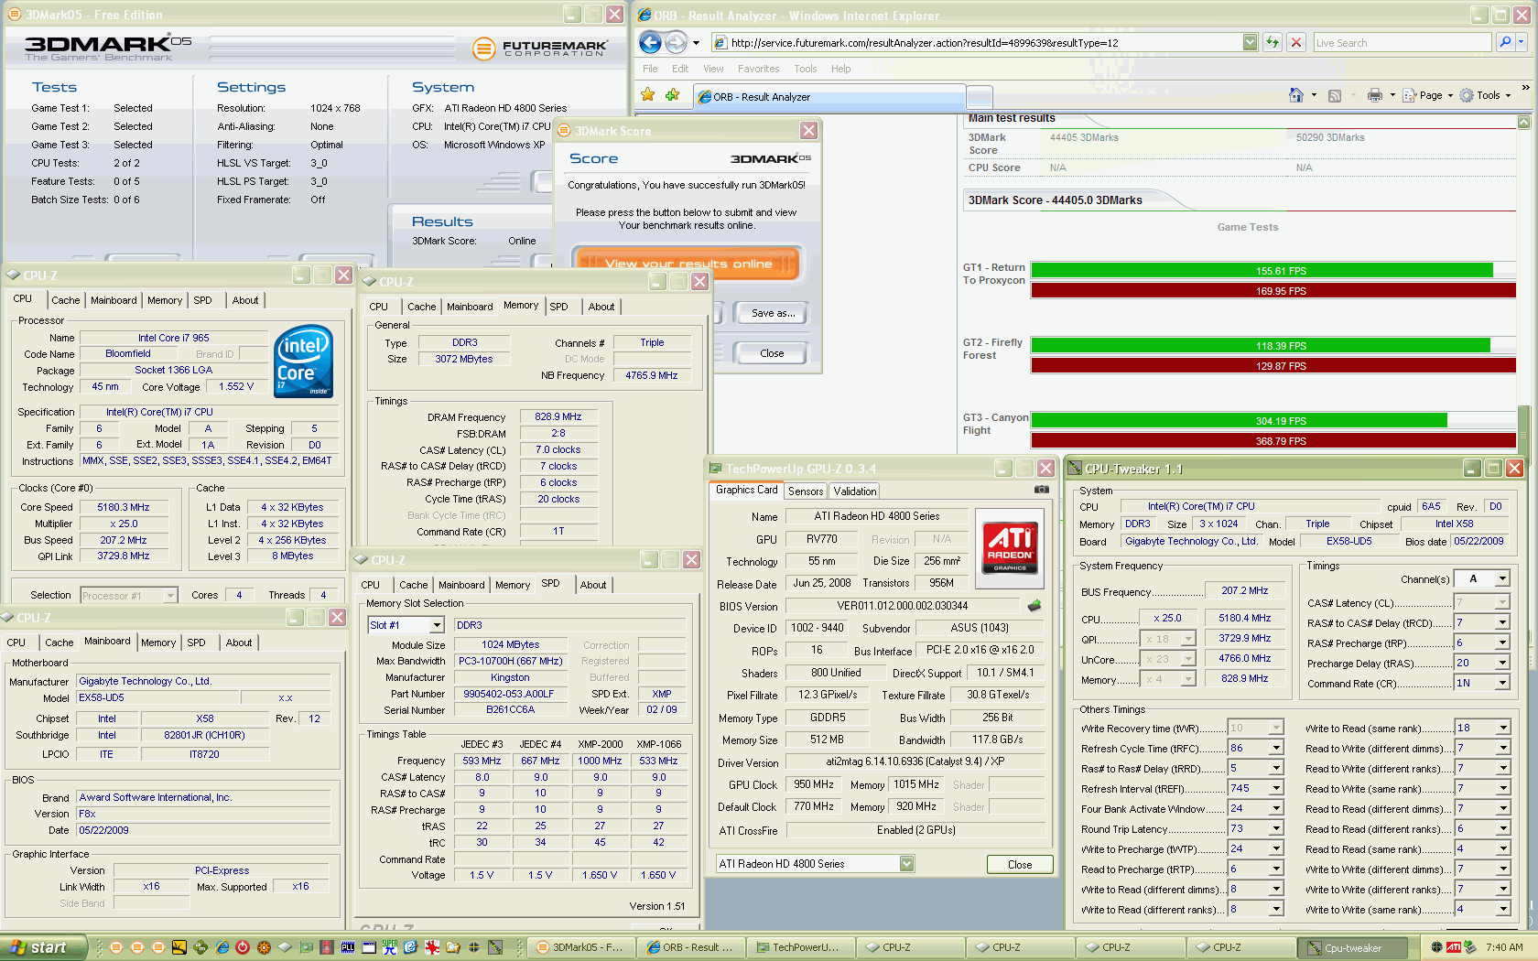Open the IE Favorites menu
The width and height of the screenshot is (1538, 961).
pyautogui.click(x=758, y=69)
